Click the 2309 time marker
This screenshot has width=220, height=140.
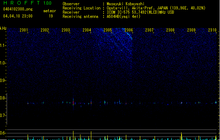(191, 30)
